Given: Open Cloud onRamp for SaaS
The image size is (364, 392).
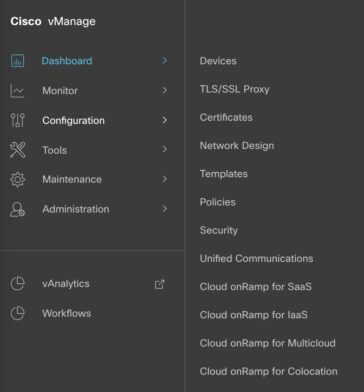Looking at the screenshot, I should click(x=255, y=287).
